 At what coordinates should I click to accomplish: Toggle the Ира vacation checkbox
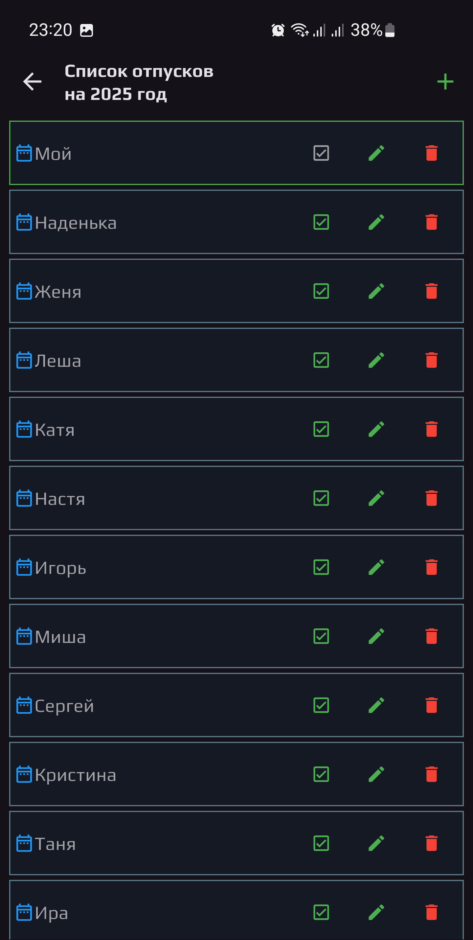321,912
